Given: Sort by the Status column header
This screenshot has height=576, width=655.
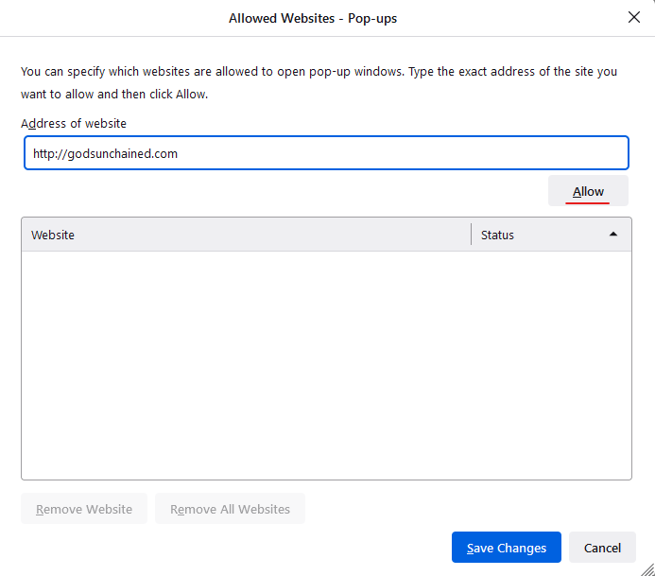Looking at the screenshot, I should click(x=551, y=235).
